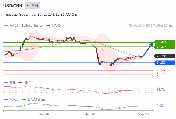Click the 7.1153 support level value
This screenshot has width=176, height=119.
[x=161, y=70]
